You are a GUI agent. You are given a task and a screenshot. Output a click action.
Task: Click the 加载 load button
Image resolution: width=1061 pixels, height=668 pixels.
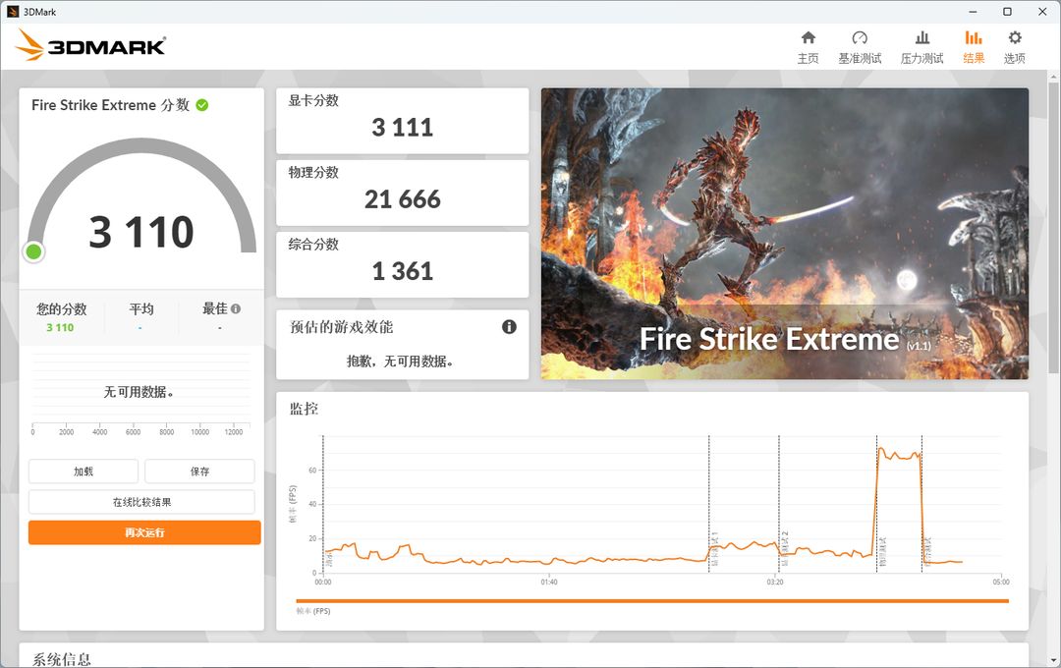click(x=84, y=472)
